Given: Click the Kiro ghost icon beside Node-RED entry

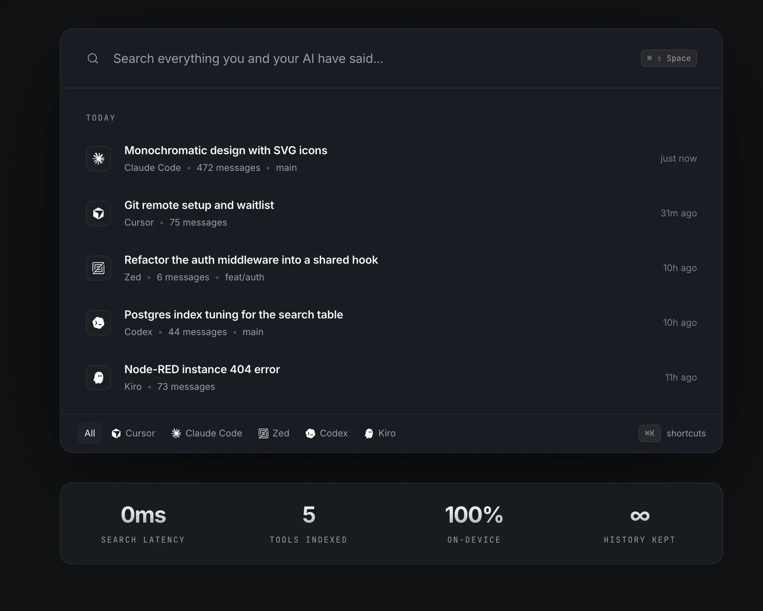Looking at the screenshot, I should pyautogui.click(x=98, y=377).
